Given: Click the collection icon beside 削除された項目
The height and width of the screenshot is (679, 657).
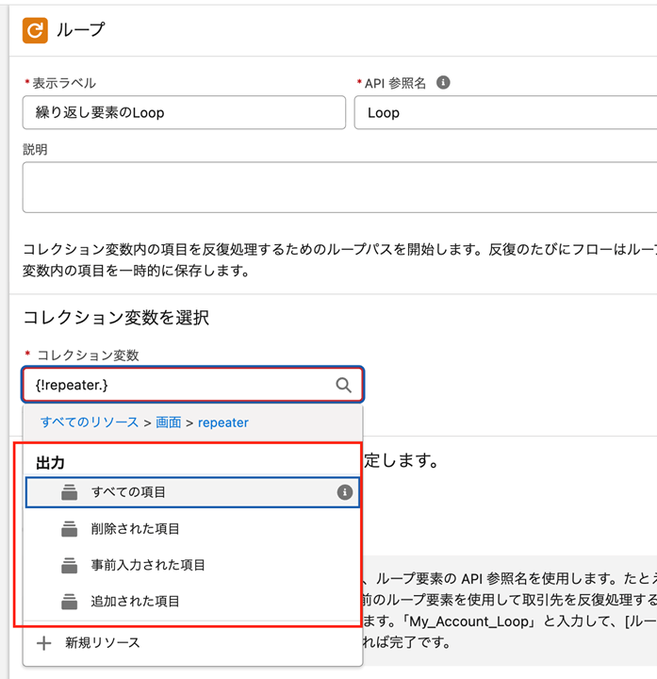Looking at the screenshot, I should [x=69, y=529].
